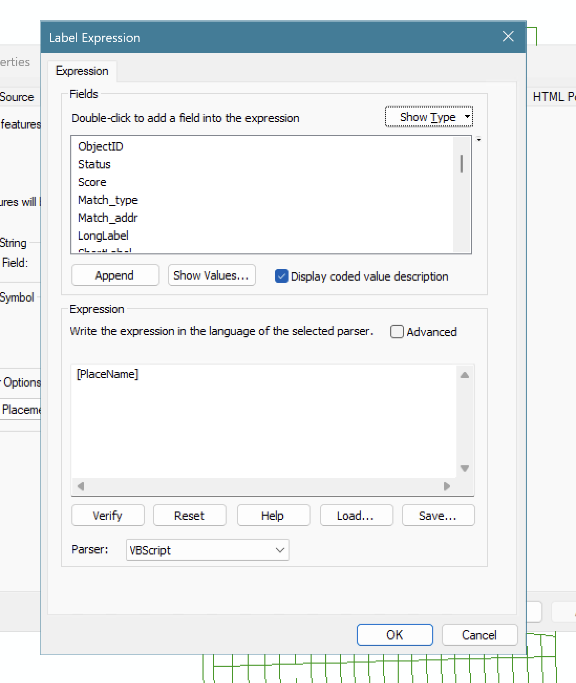Select the Score field

(92, 182)
